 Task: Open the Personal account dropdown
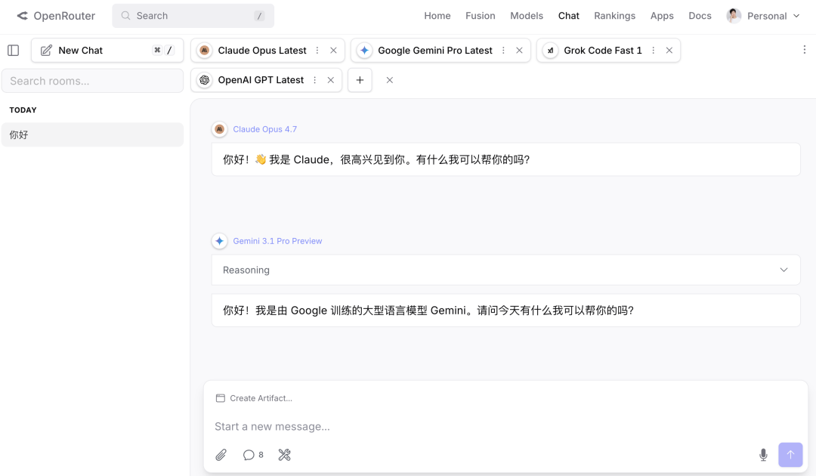[763, 16]
